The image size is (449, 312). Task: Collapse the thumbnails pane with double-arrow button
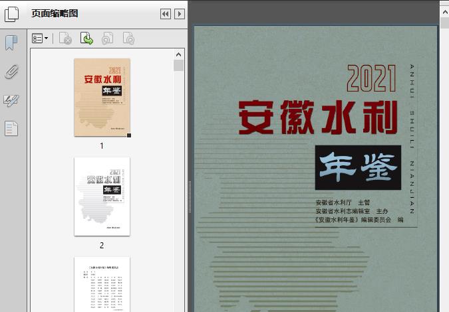166,14
